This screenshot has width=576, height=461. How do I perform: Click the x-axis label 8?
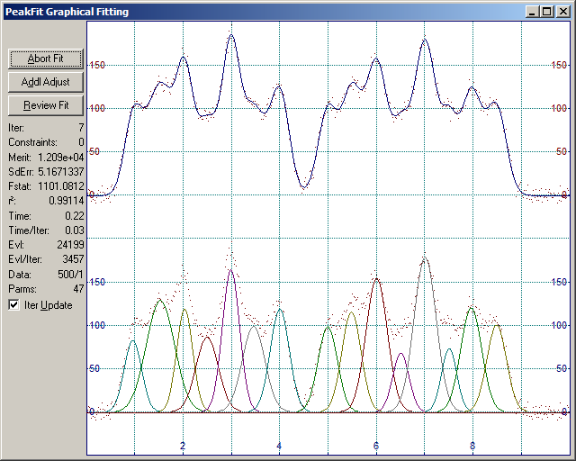click(x=473, y=446)
